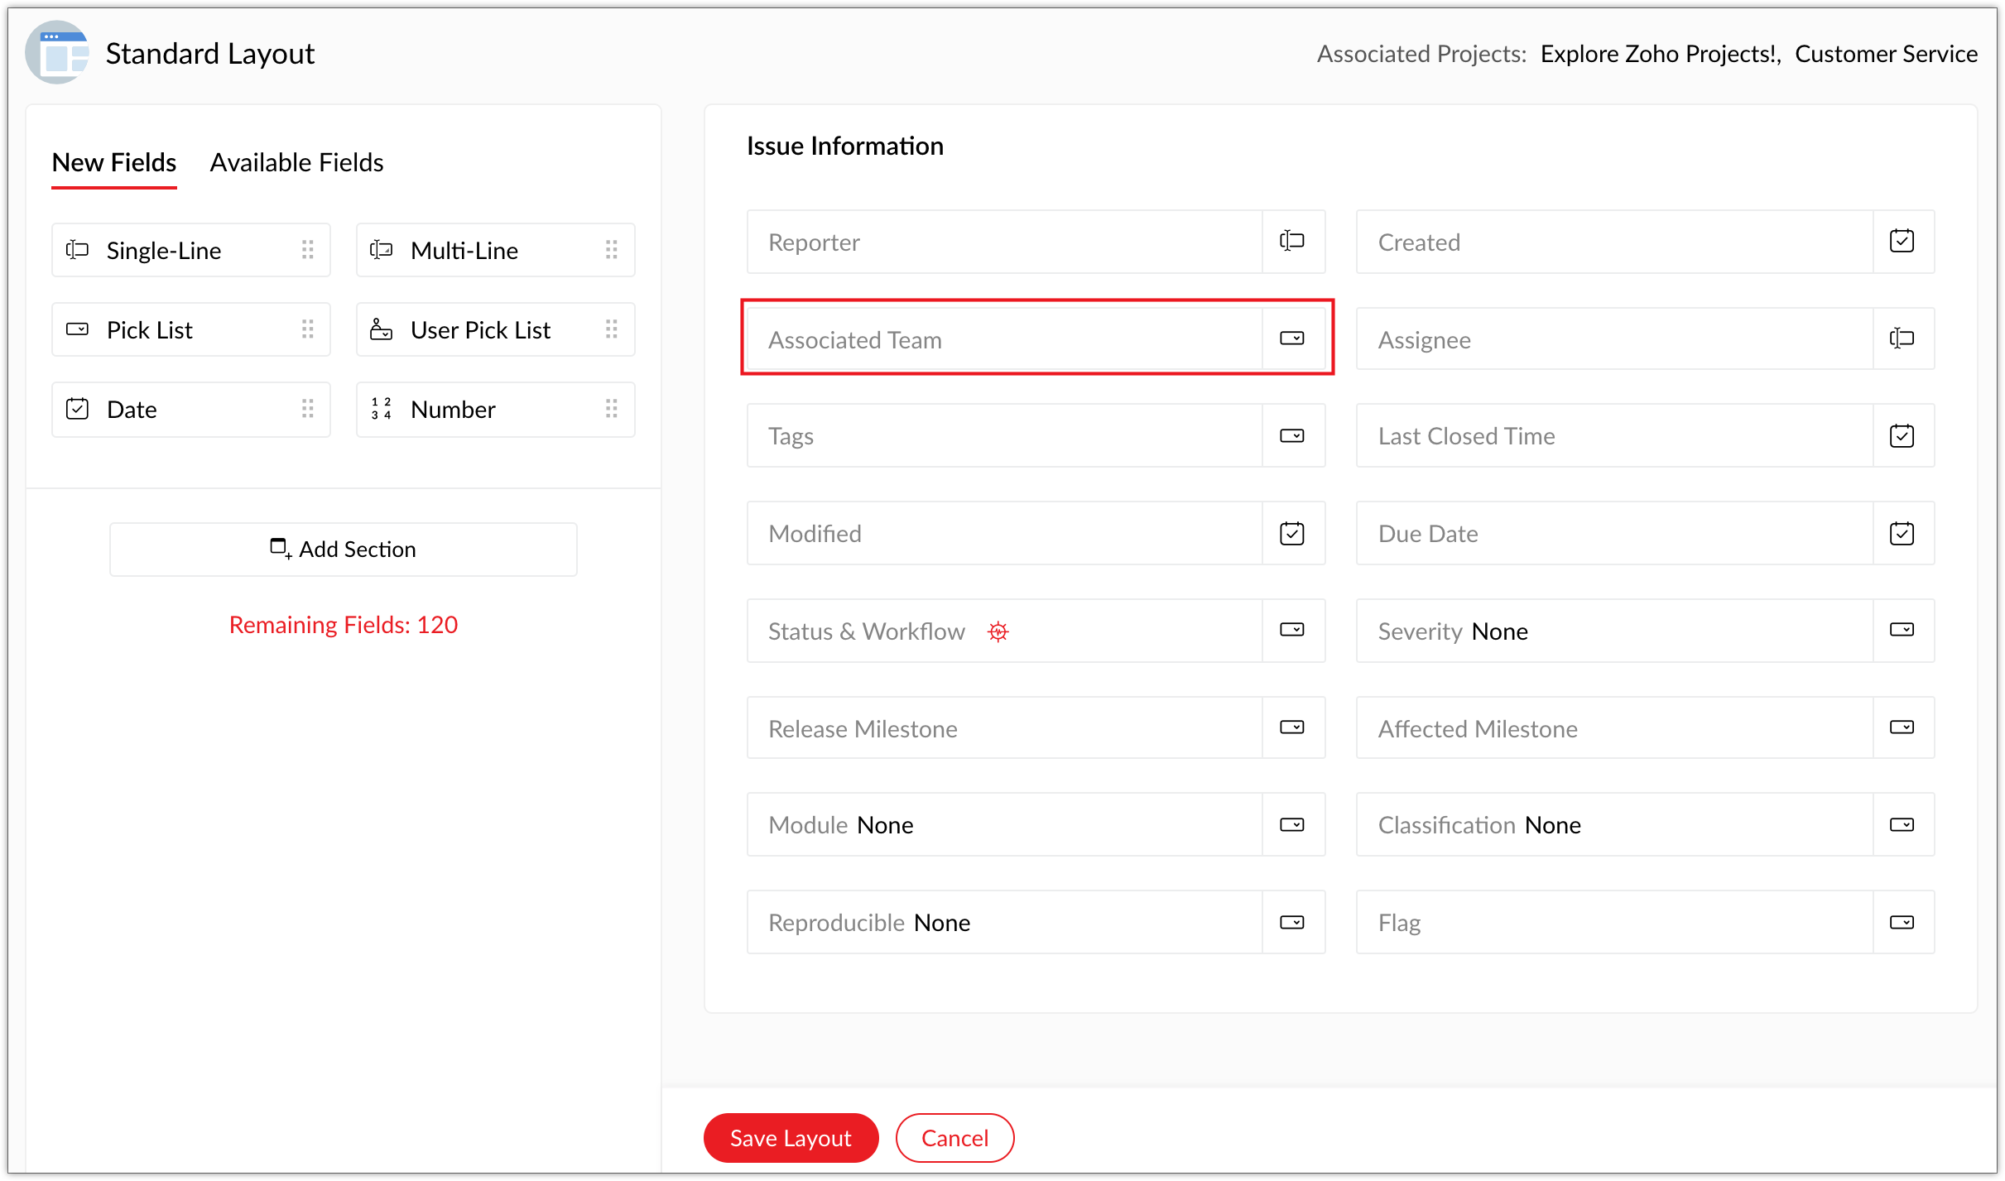Click the Single-Line field drag handle
This screenshot has height=1181, width=2005.
coord(308,250)
